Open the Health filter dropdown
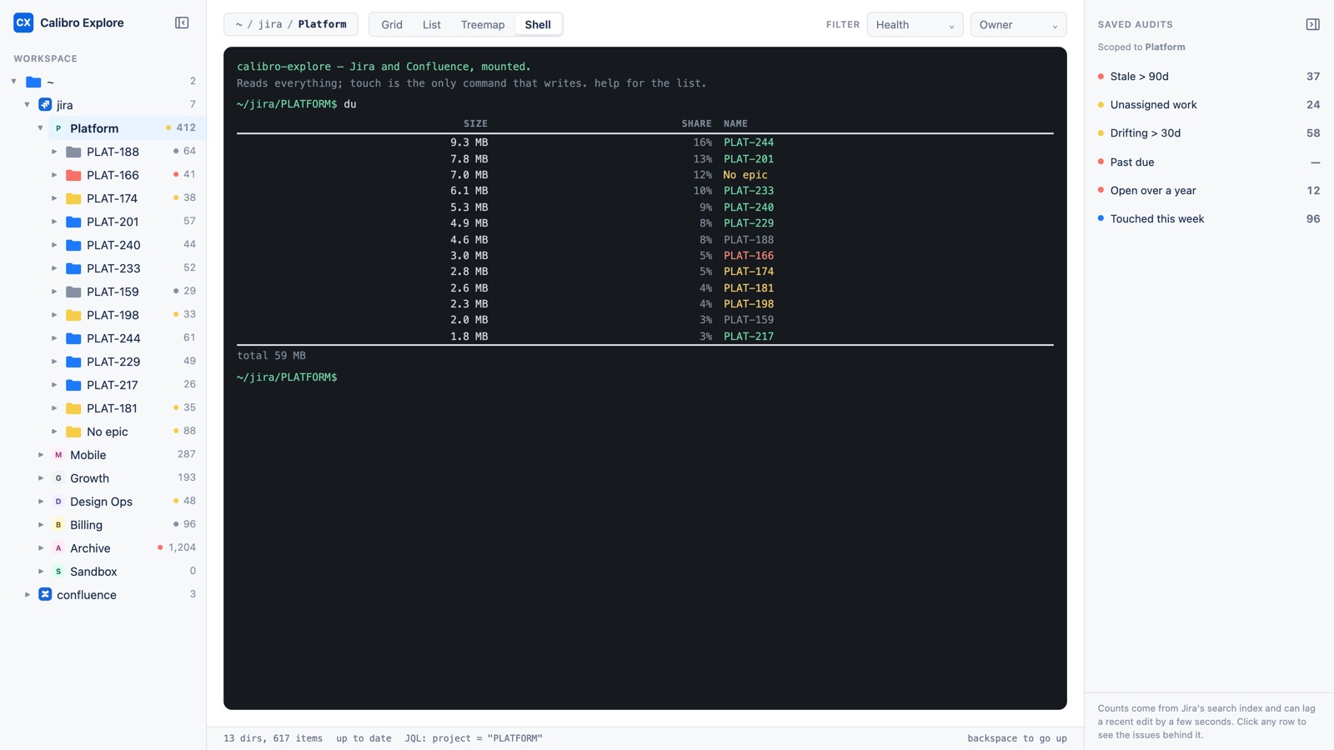Viewport: 1334px width, 750px height. coord(915,25)
